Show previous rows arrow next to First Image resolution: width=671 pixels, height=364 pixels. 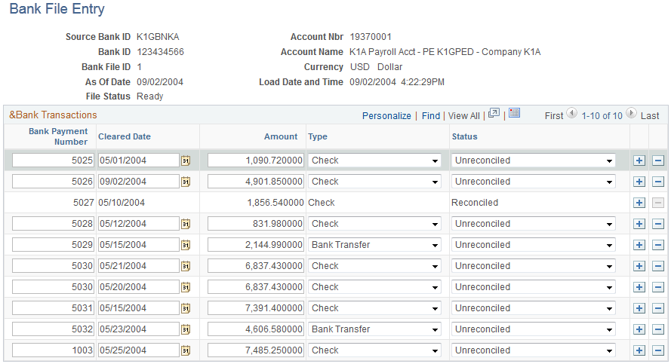[571, 113]
